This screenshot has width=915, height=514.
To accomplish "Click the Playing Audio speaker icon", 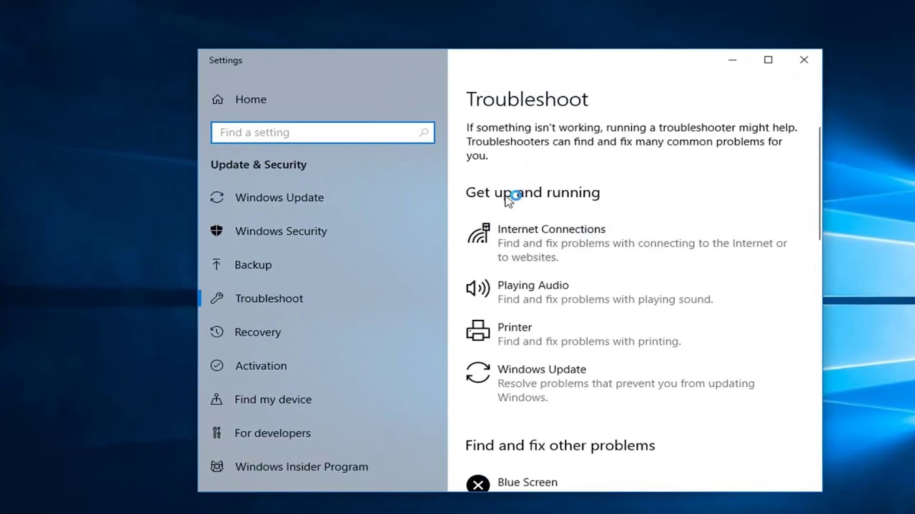I will 478,288.
